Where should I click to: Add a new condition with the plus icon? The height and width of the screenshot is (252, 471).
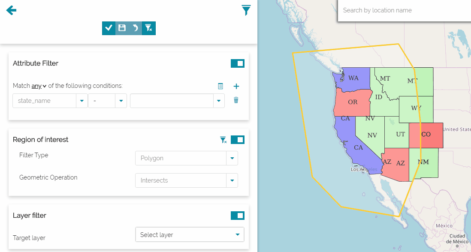tap(236, 86)
